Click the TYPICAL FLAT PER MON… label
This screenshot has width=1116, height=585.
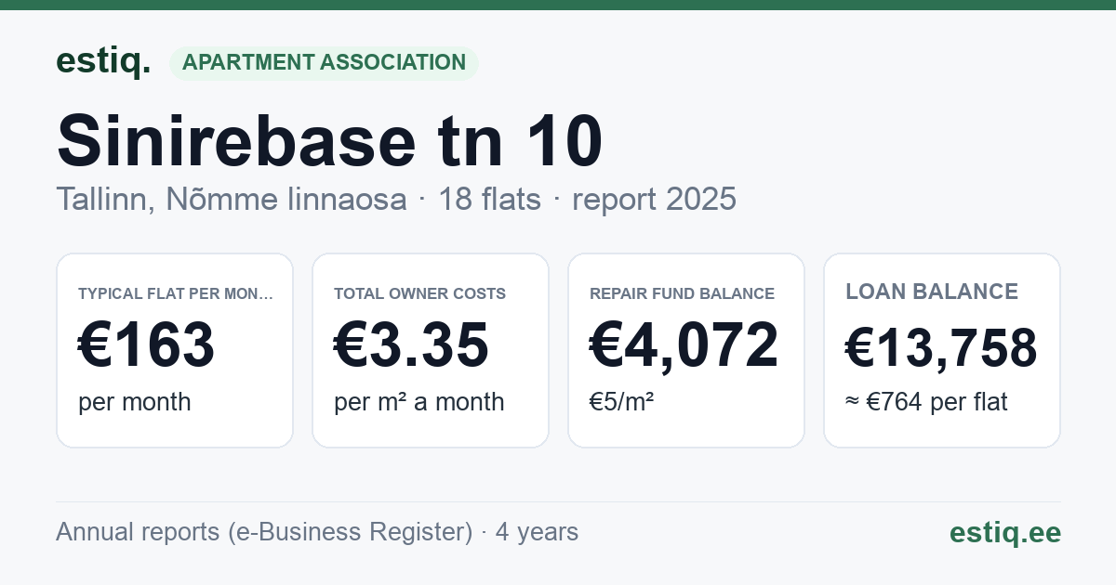pyautogui.click(x=176, y=293)
